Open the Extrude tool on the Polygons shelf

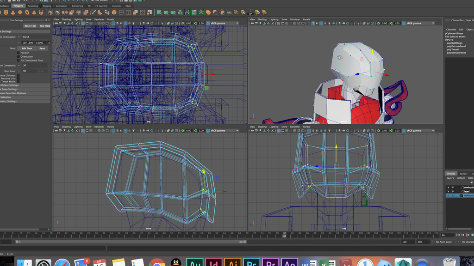(99, 11)
